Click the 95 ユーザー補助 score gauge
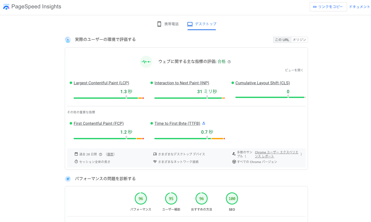The width and height of the screenshot is (371, 222). click(171, 199)
